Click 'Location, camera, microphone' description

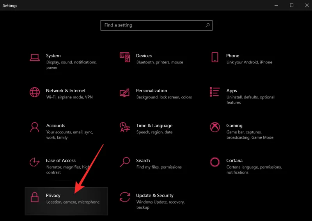click(73, 202)
